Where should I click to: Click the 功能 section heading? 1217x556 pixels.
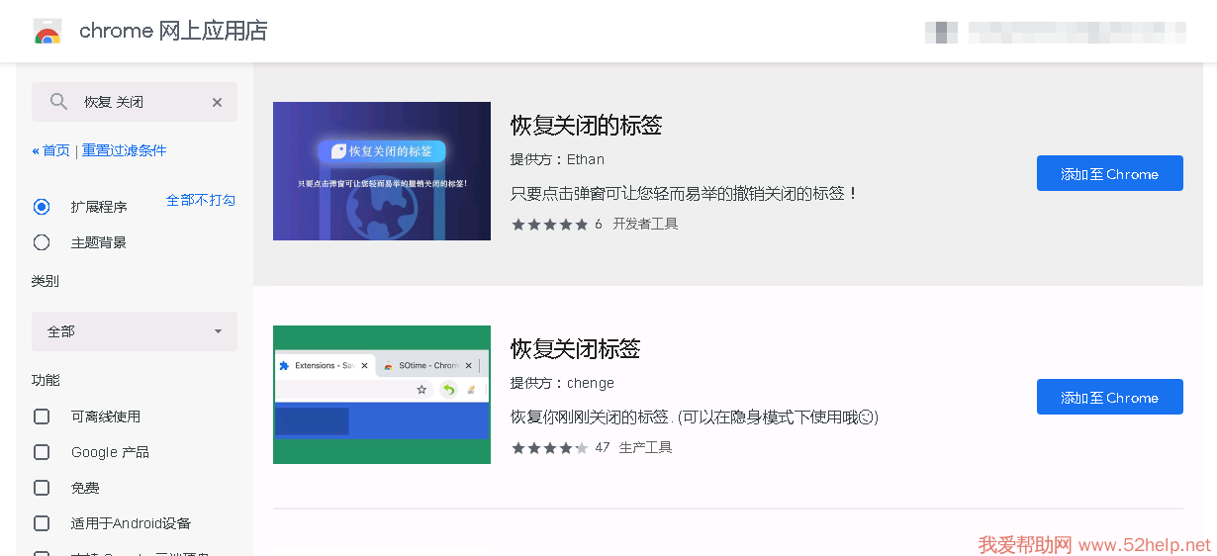tap(46, 380)
